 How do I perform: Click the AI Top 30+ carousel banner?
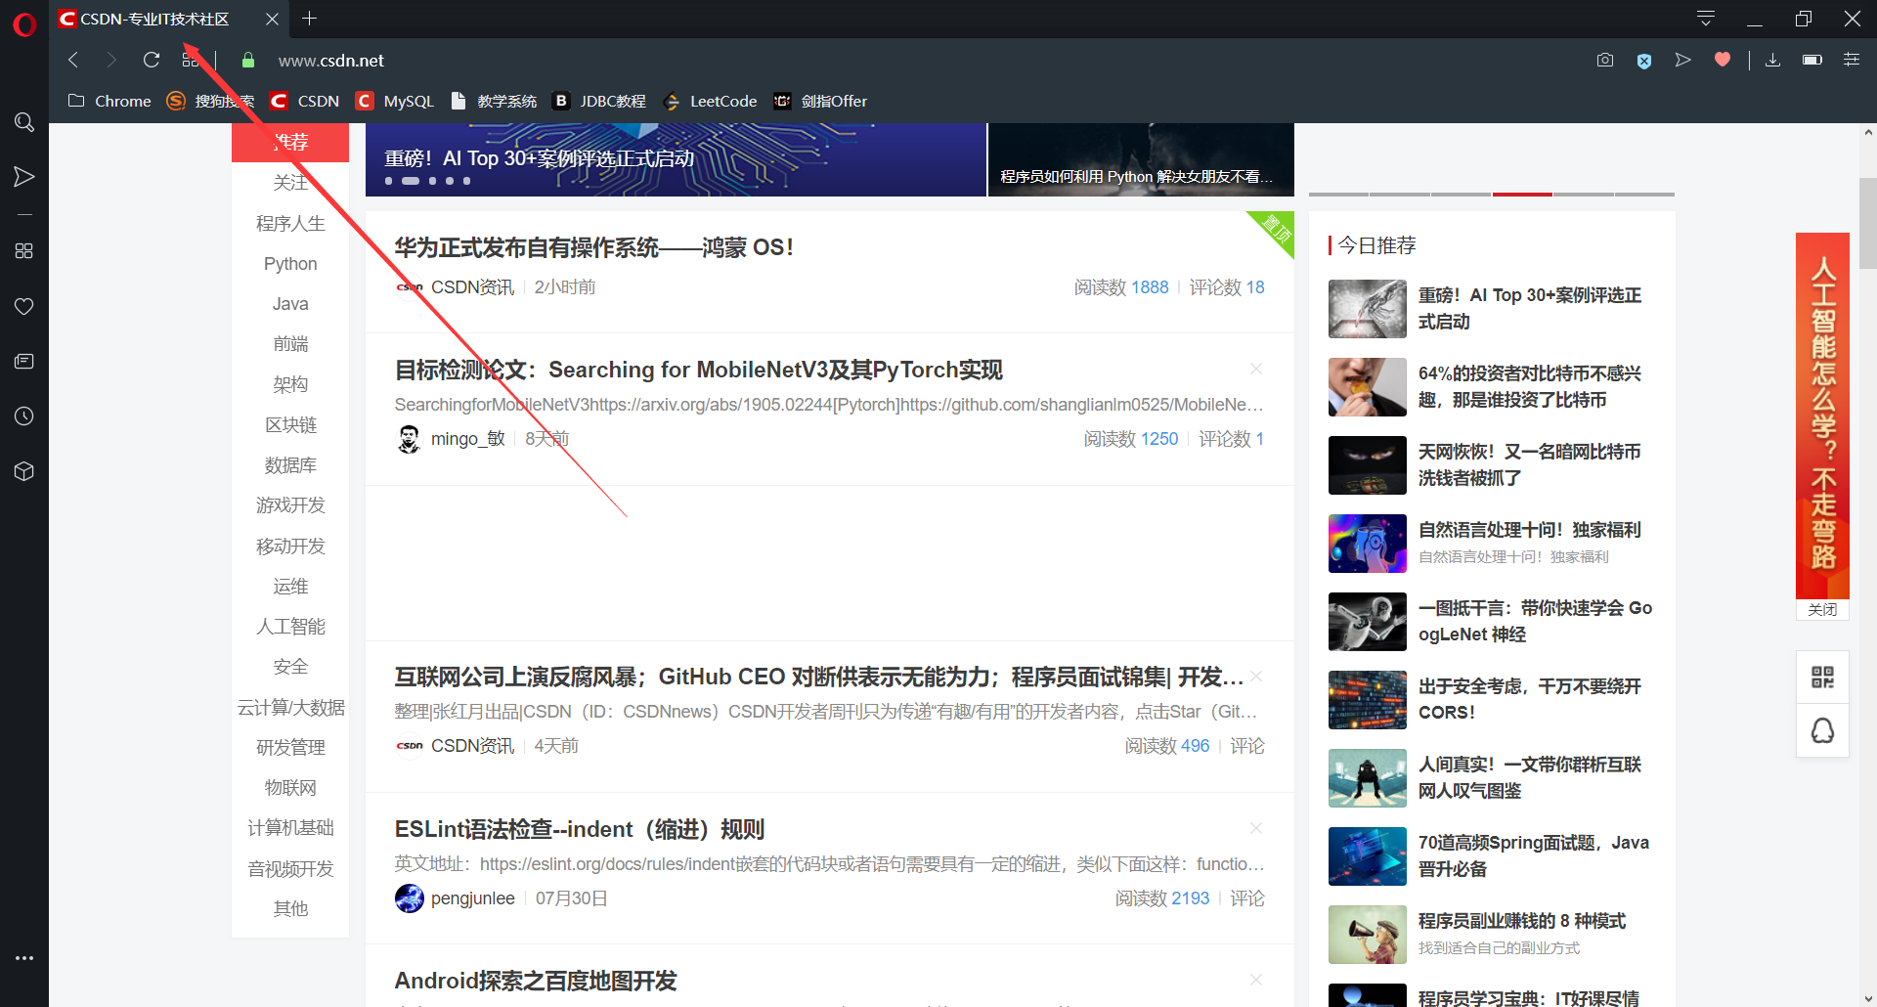676,159
